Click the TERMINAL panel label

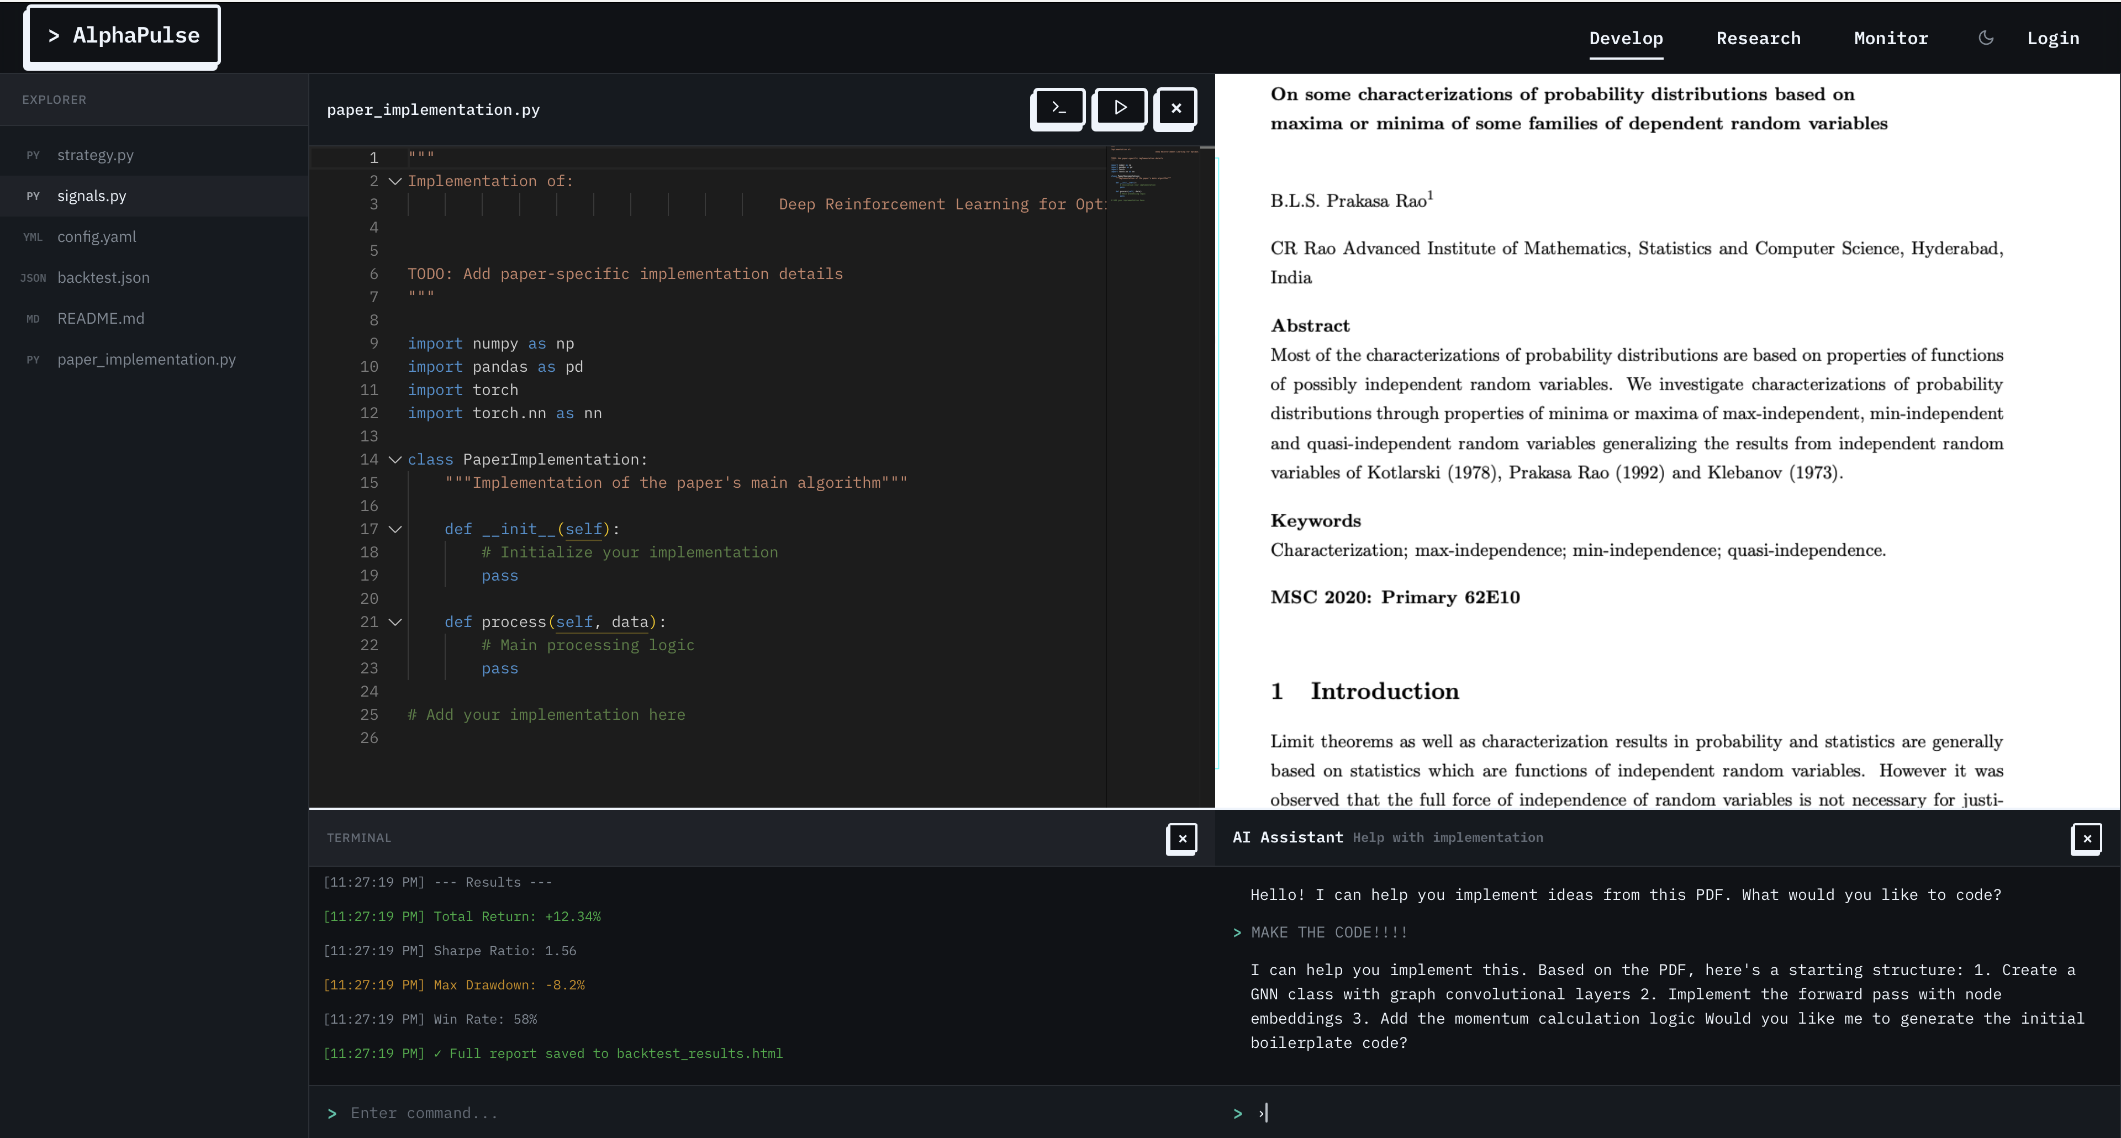click(359, 837)
